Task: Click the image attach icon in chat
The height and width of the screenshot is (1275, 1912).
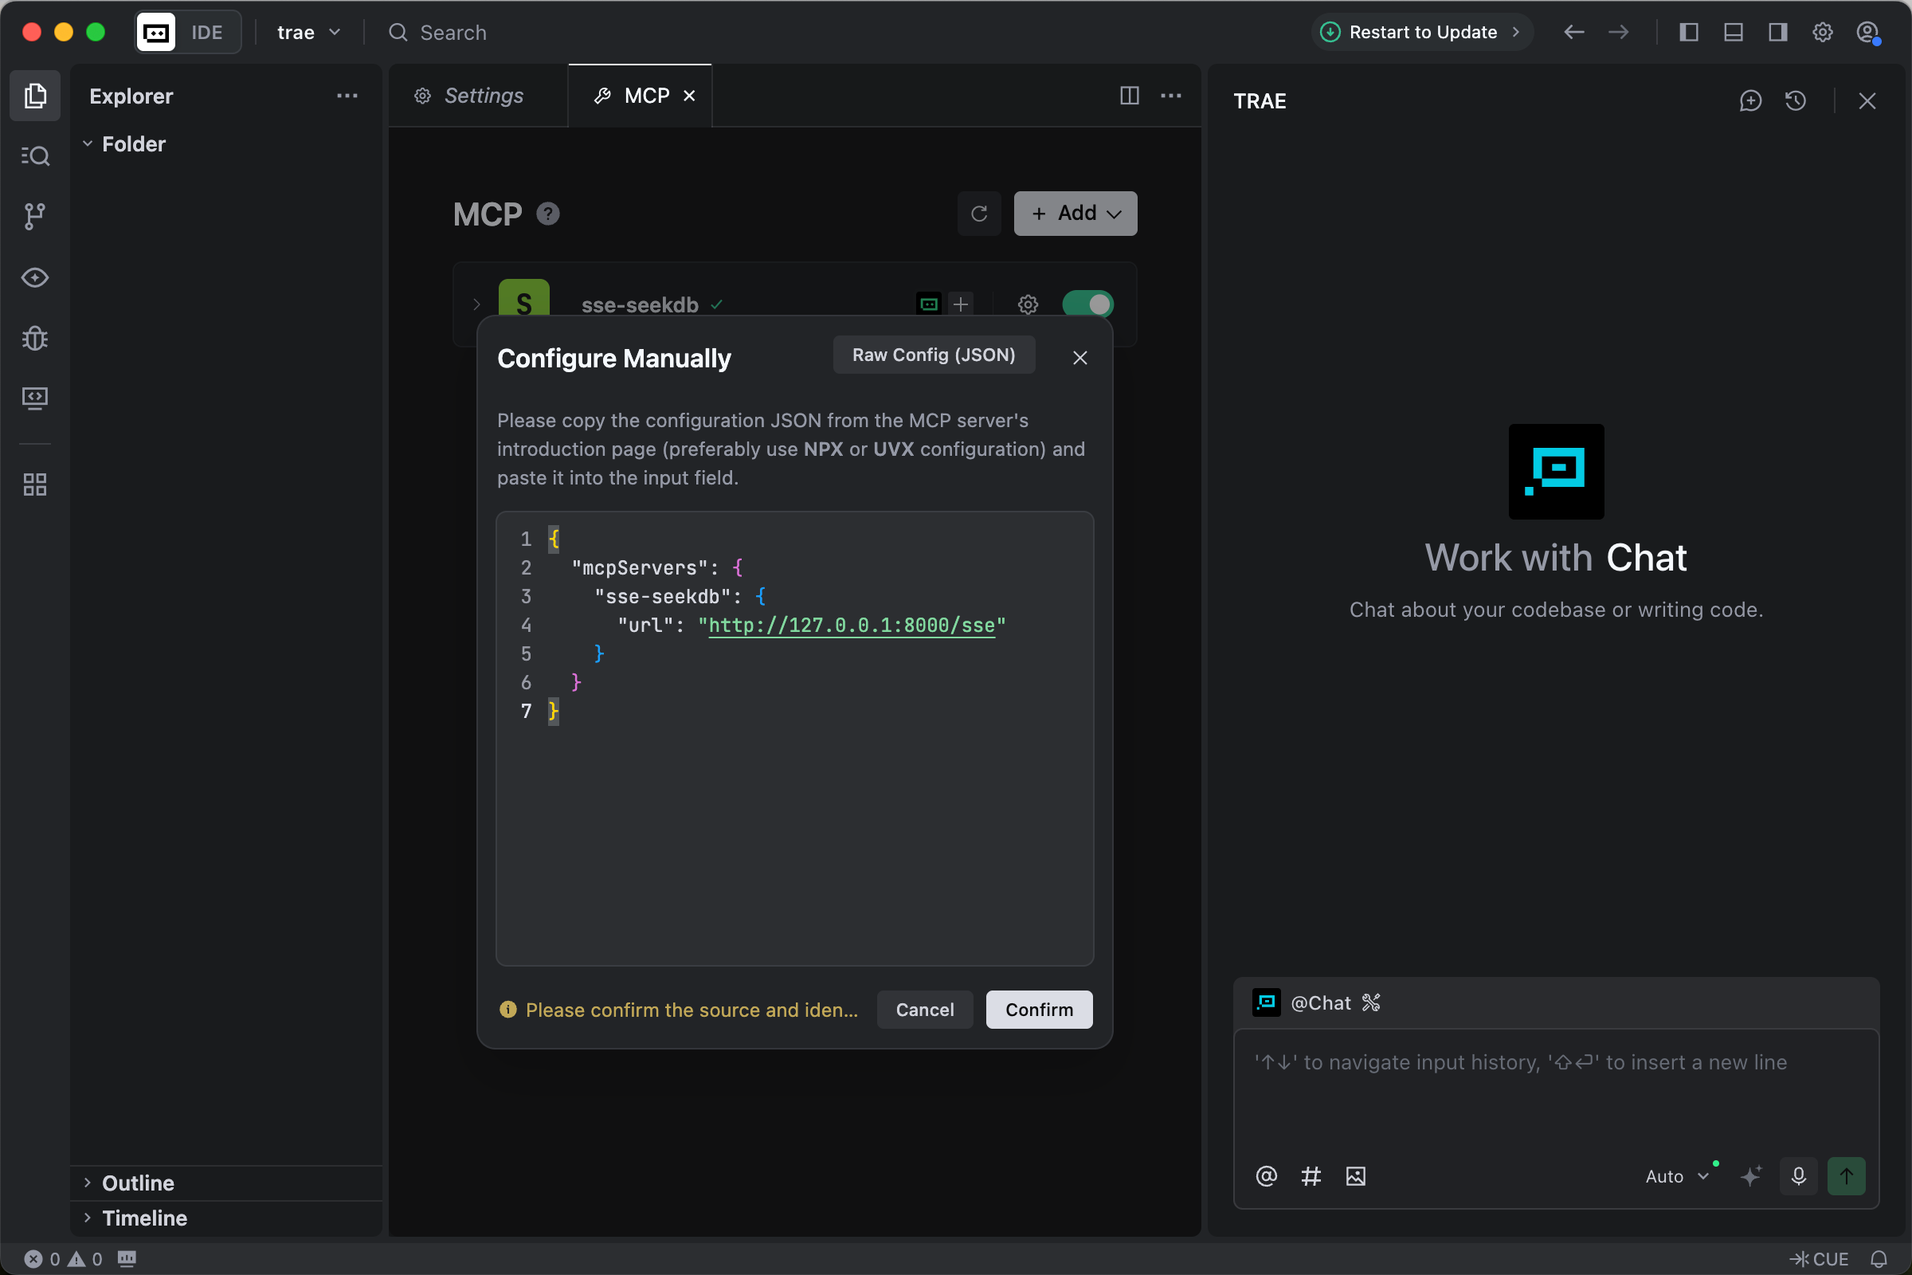Action: coord(1355,1176)
